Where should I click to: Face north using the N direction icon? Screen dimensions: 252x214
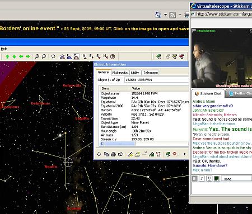click(x=85, y=56)
